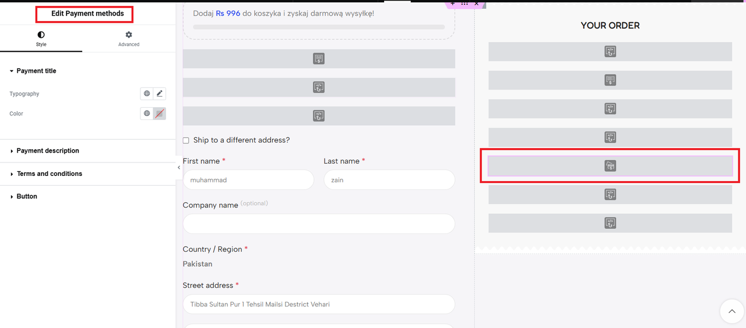Click the YOUR ORDER heading

point(610,26)
